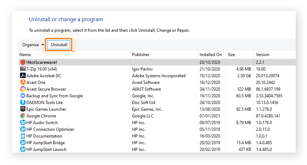
Task: Click the Uninstall button
Action: tap(59, 45)
